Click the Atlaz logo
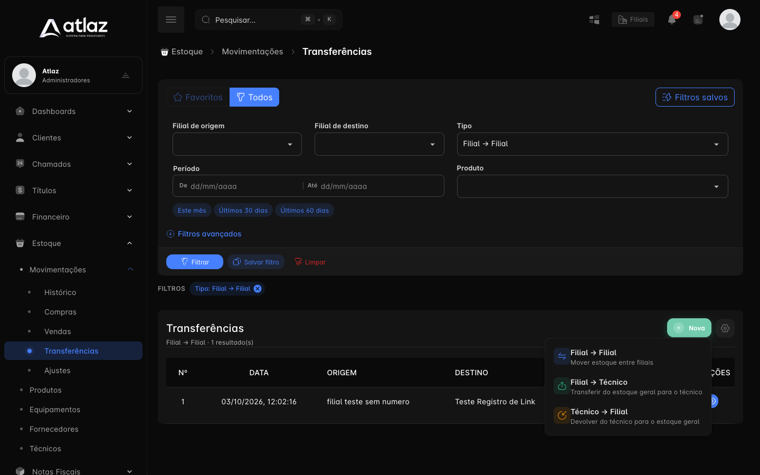Image resolution: width=760 pixels, height=475 pixels. click(73, 27)
